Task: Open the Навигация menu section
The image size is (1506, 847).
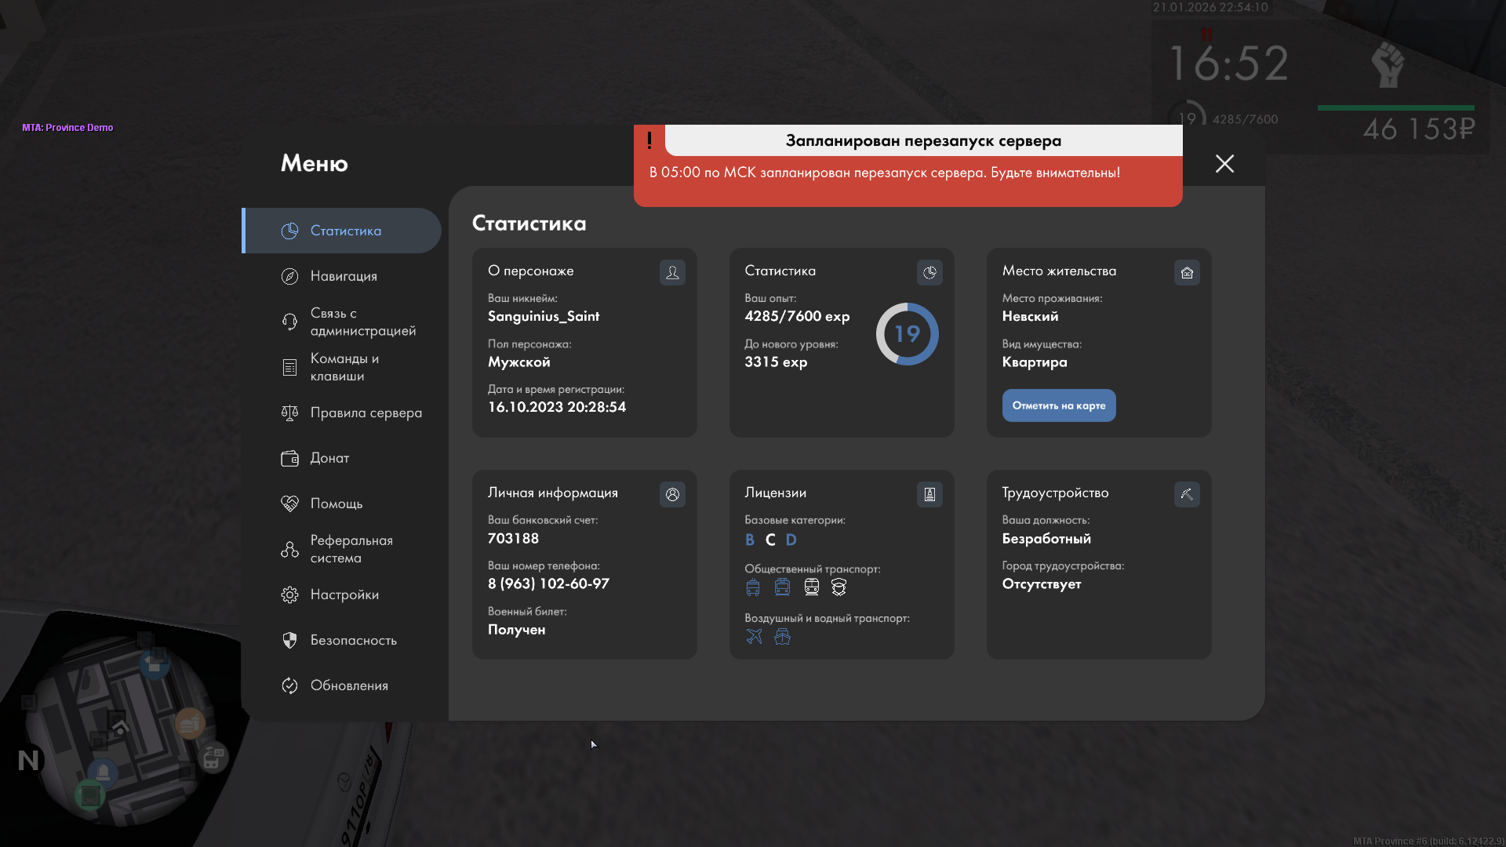Action: [344, 276]
